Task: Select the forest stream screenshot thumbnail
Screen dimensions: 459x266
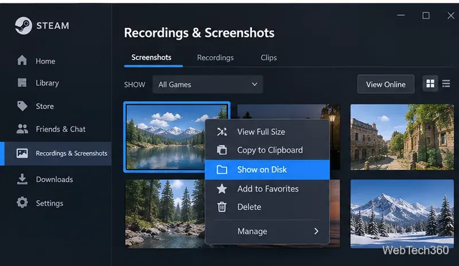Action: [165, 214]
